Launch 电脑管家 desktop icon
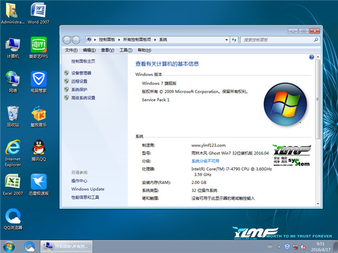Image resolution: width=338 pixels, height=253 pixels. [39, 82]
